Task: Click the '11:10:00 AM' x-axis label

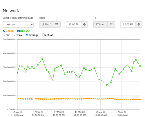Action: (38, 115)
